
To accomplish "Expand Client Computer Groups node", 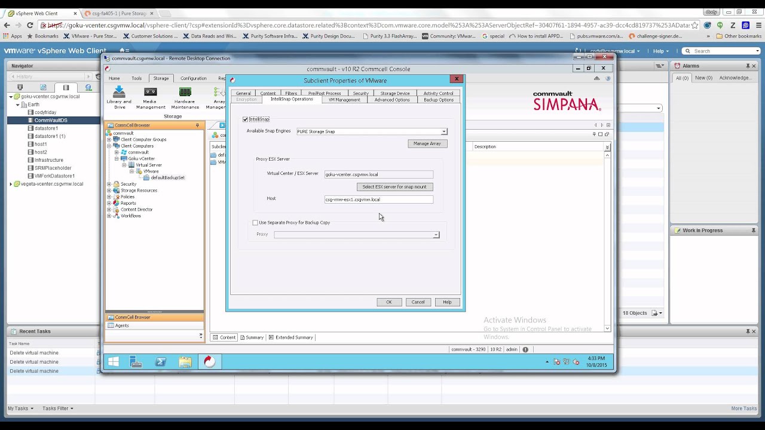I will coord(109,139).
